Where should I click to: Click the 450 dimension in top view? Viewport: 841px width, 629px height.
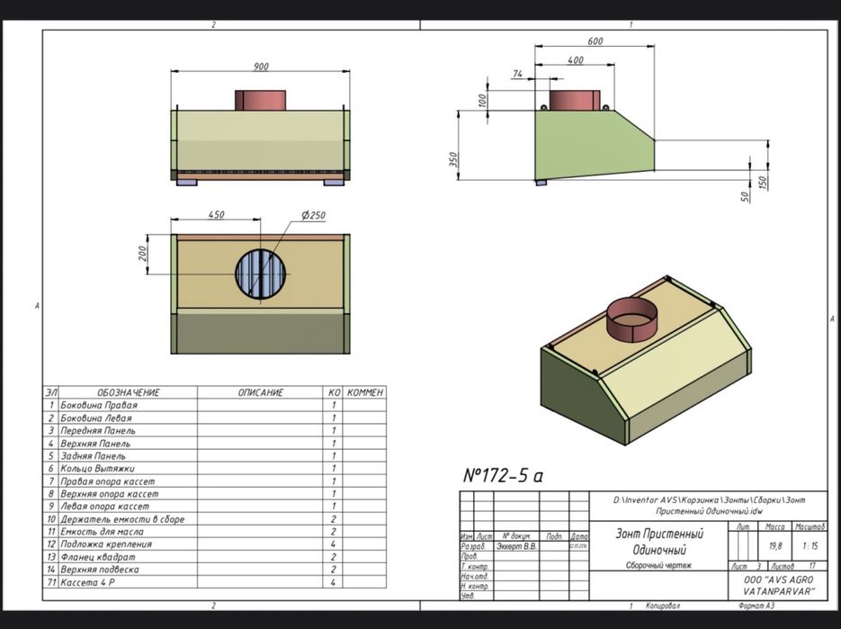[216, 215]
